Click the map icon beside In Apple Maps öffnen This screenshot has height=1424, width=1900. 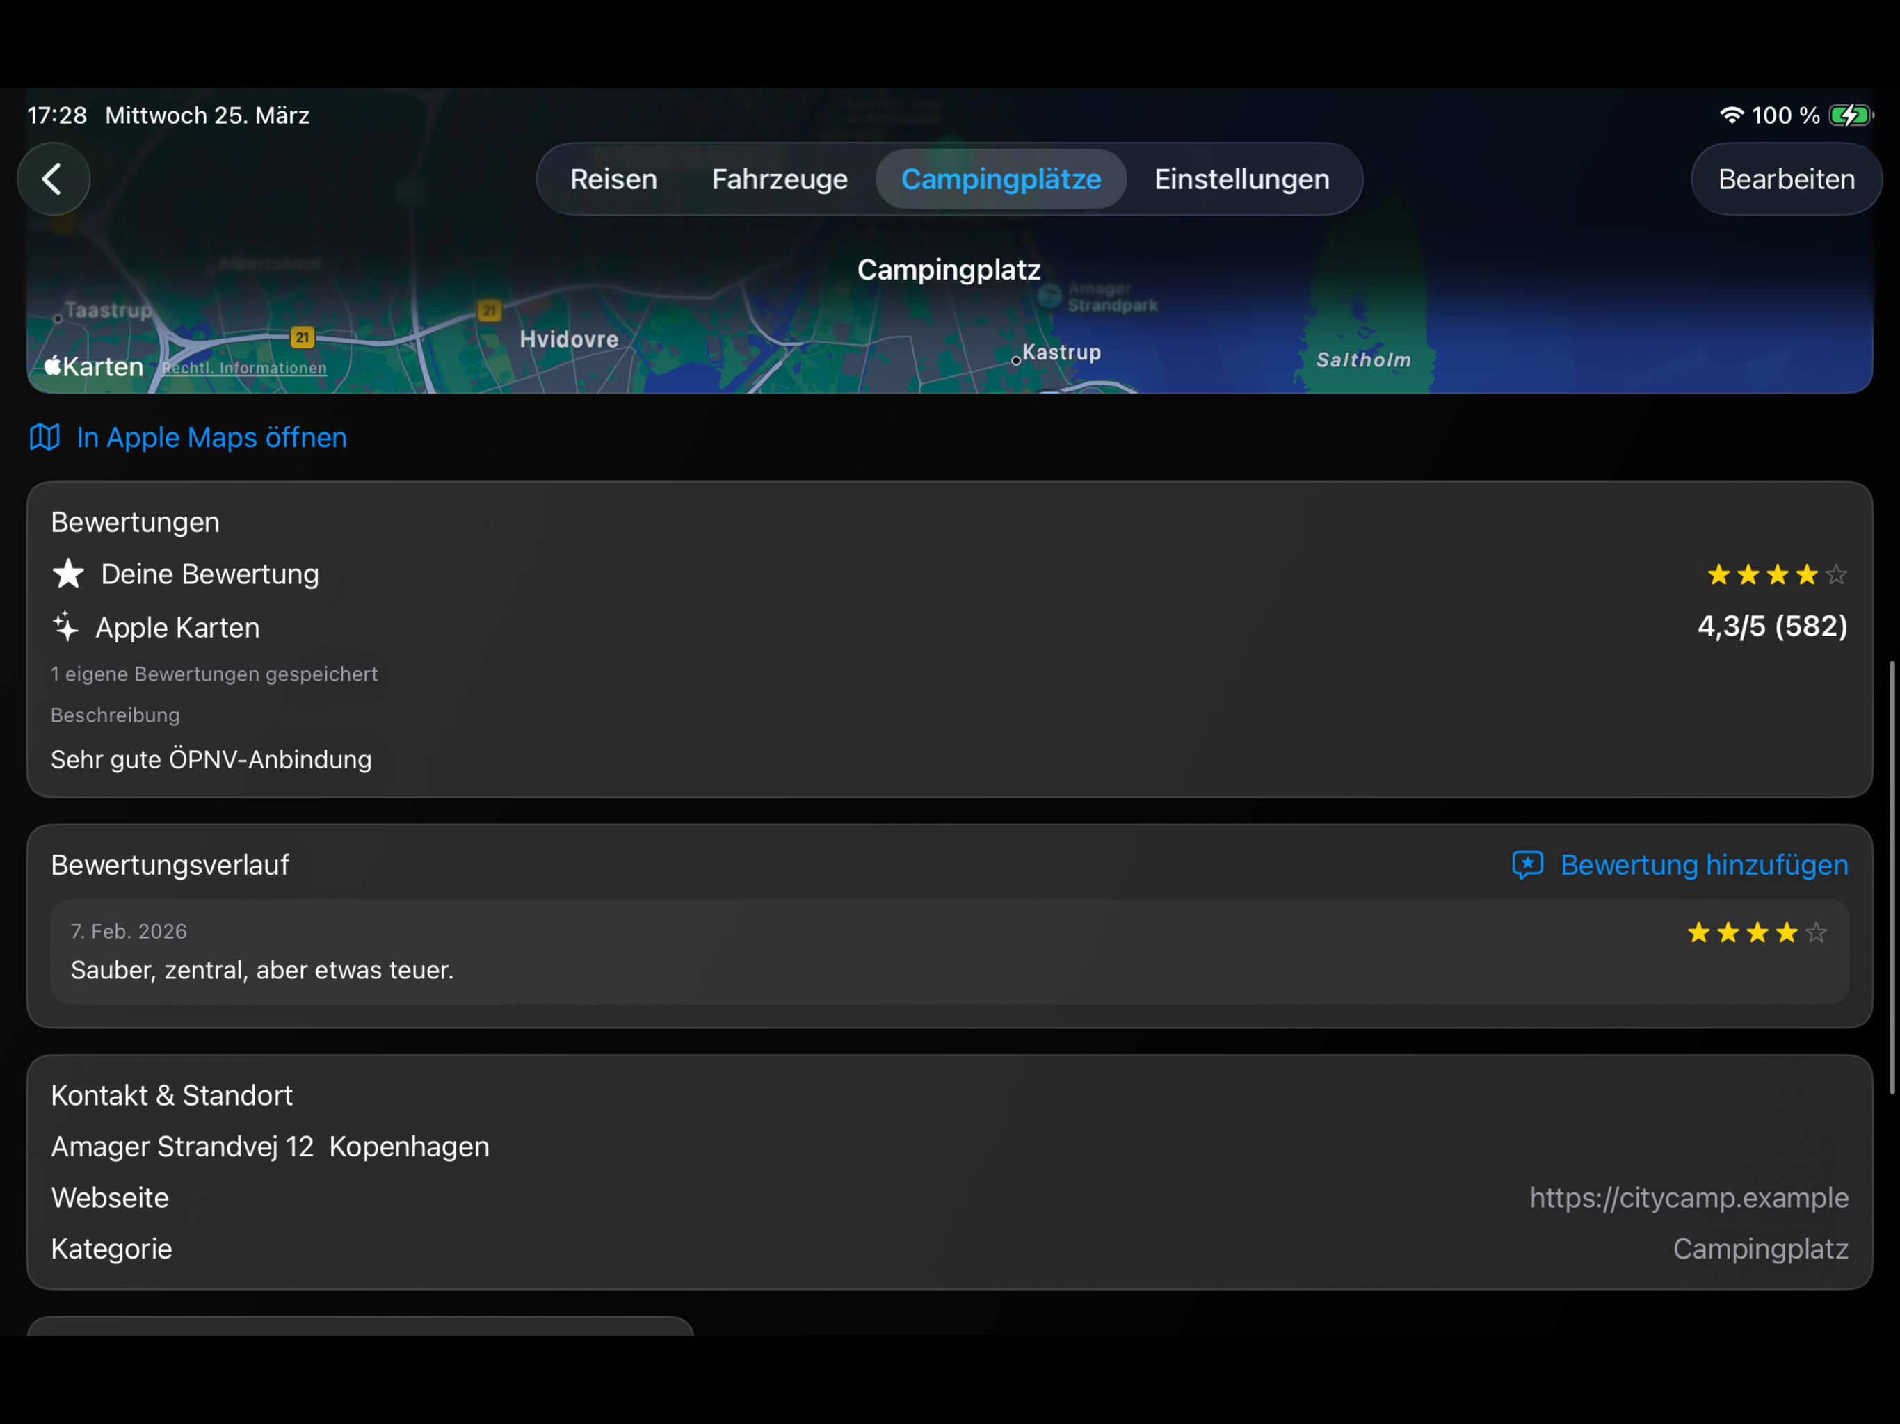click(x=45, y=437)
